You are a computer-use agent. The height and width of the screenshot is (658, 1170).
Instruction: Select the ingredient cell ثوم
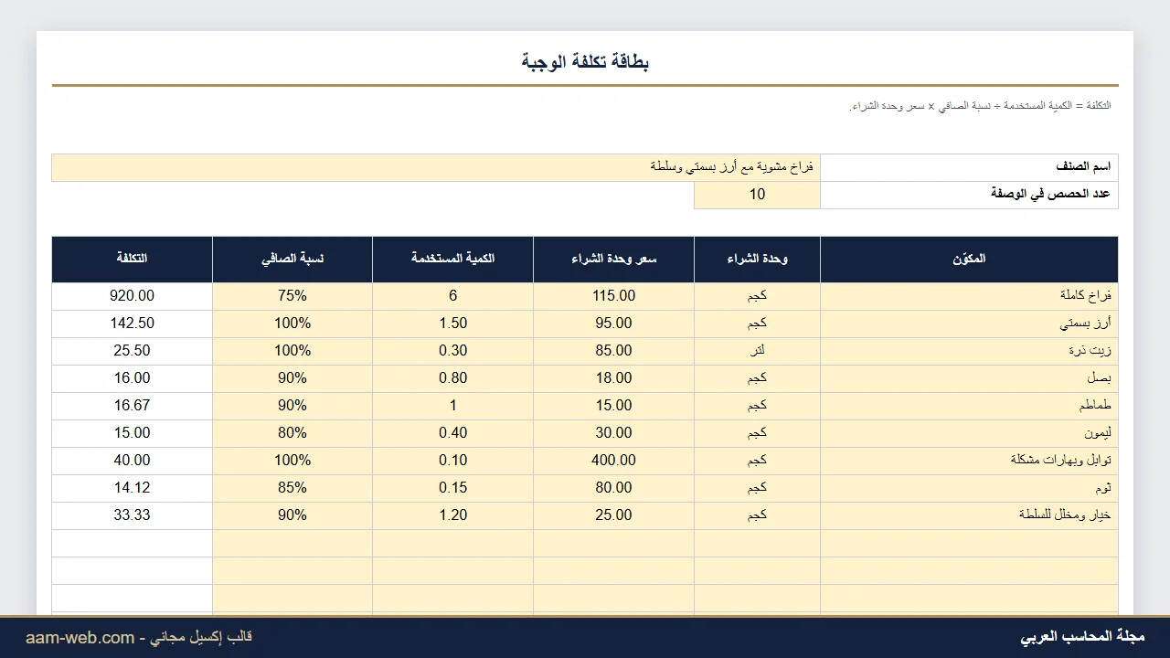click(969, 488)
